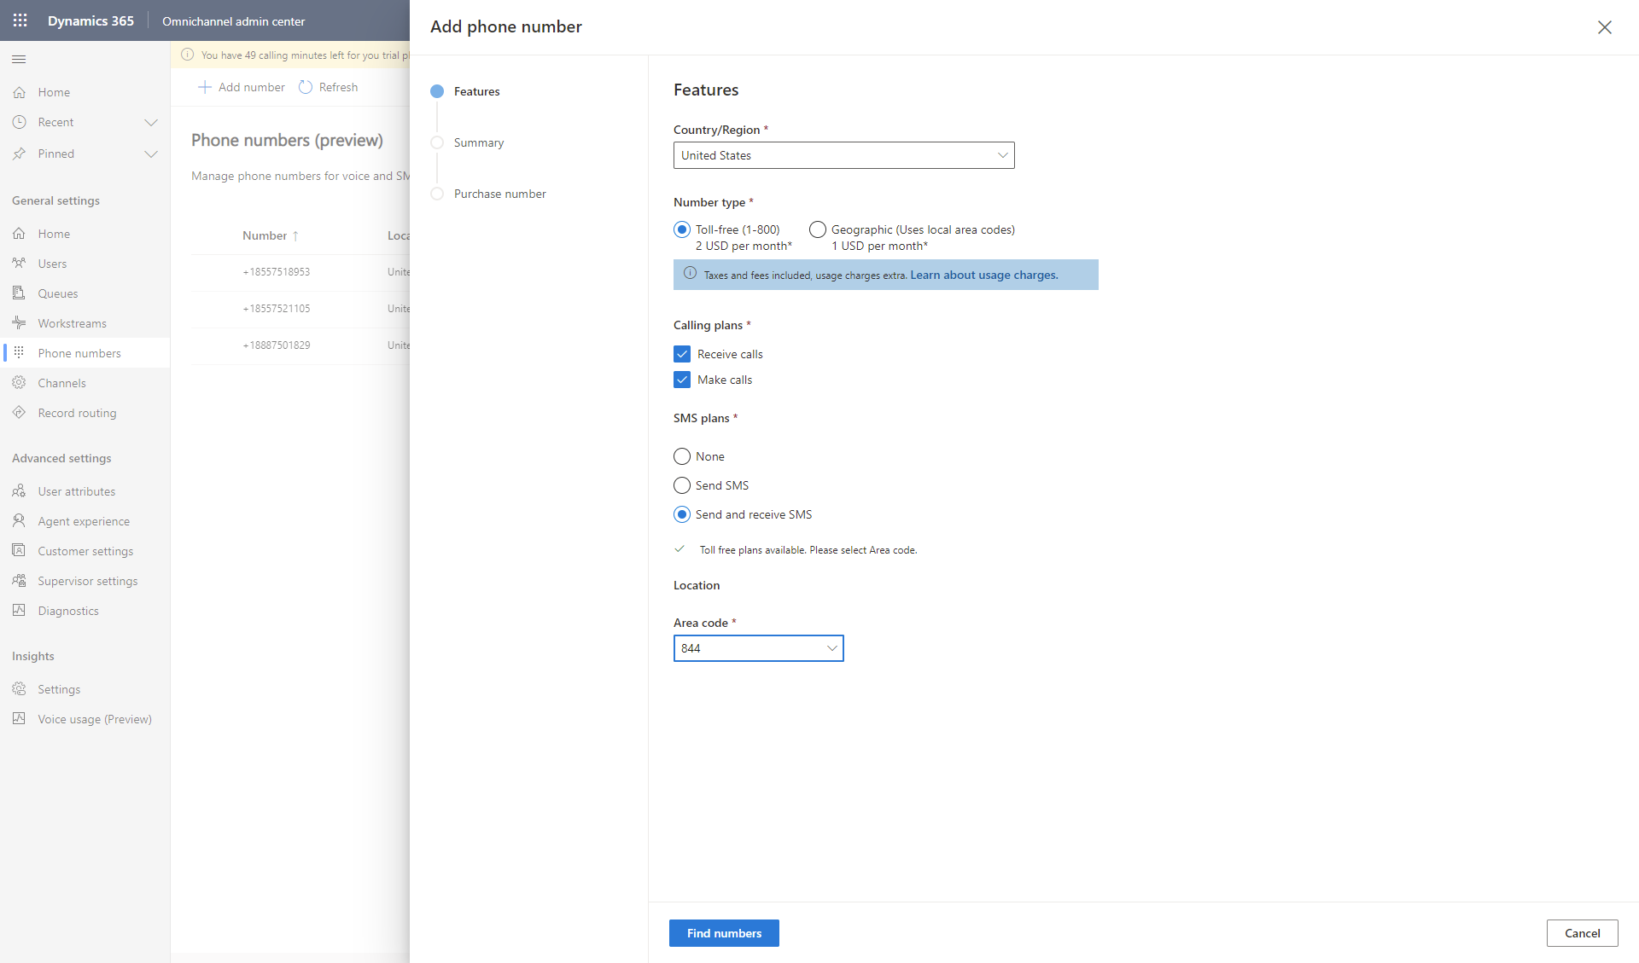Switch to the Summary step
Viewport: 1639px width, 963px height.
480,142
